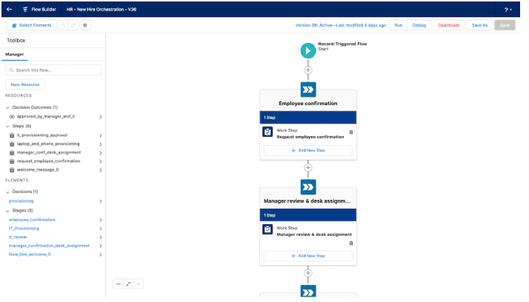
Task: Go back with the left arrow icon
Action: click(9, 10)
